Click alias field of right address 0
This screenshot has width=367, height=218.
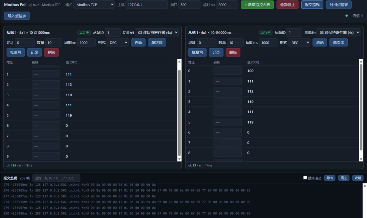tap(228, 71)
